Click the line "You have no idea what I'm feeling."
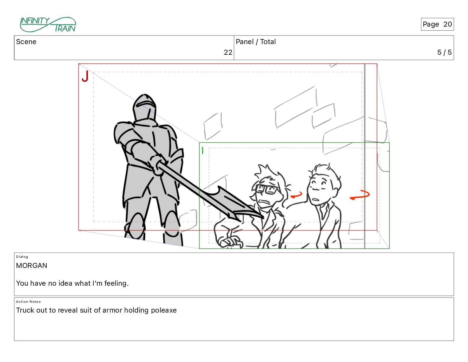 click(x=72, y=283)
